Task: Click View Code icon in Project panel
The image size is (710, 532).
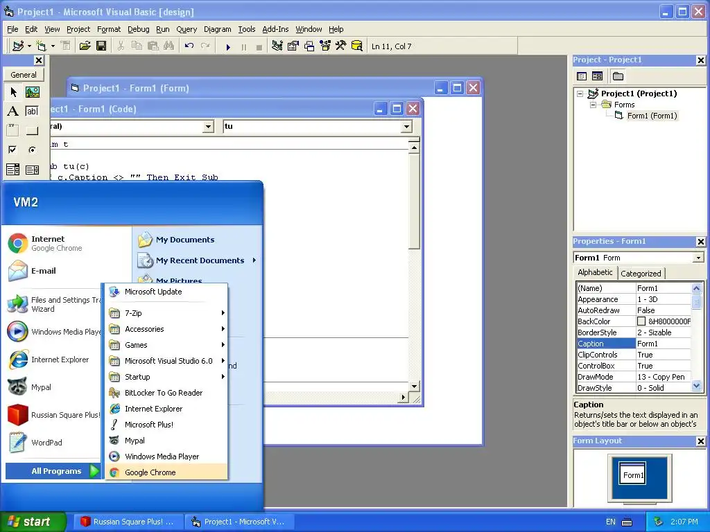Action: 582,76
